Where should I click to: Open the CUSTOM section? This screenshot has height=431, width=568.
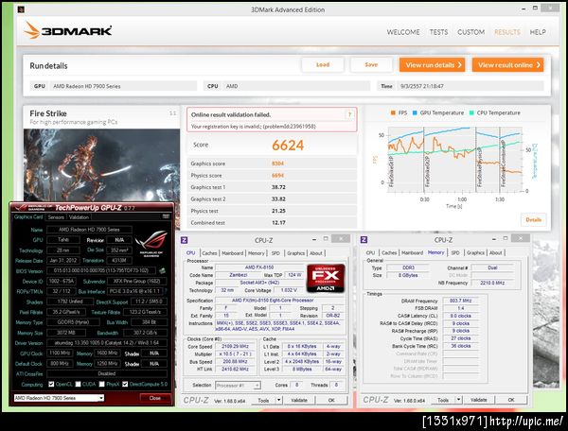(470, 32)
